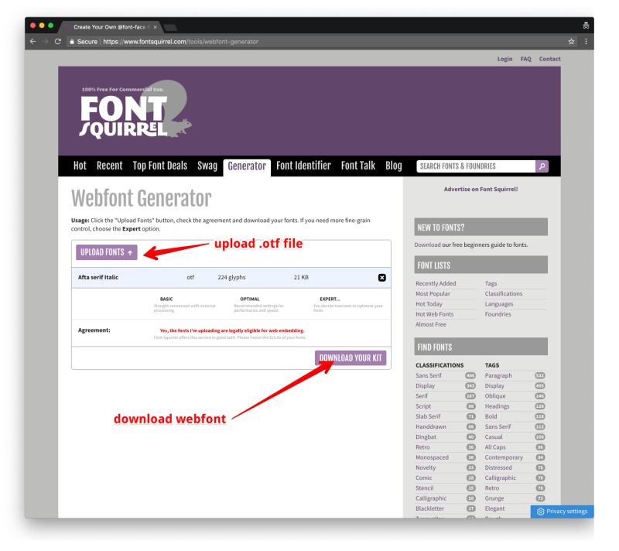Click the incognito icon in the title bar
Image resolution: width=619 pixels, height=551 pixels.
[x=586, y=26]
